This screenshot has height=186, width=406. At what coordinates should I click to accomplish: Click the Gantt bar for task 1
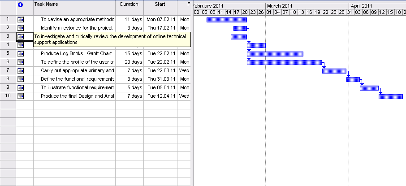point(226,20)
